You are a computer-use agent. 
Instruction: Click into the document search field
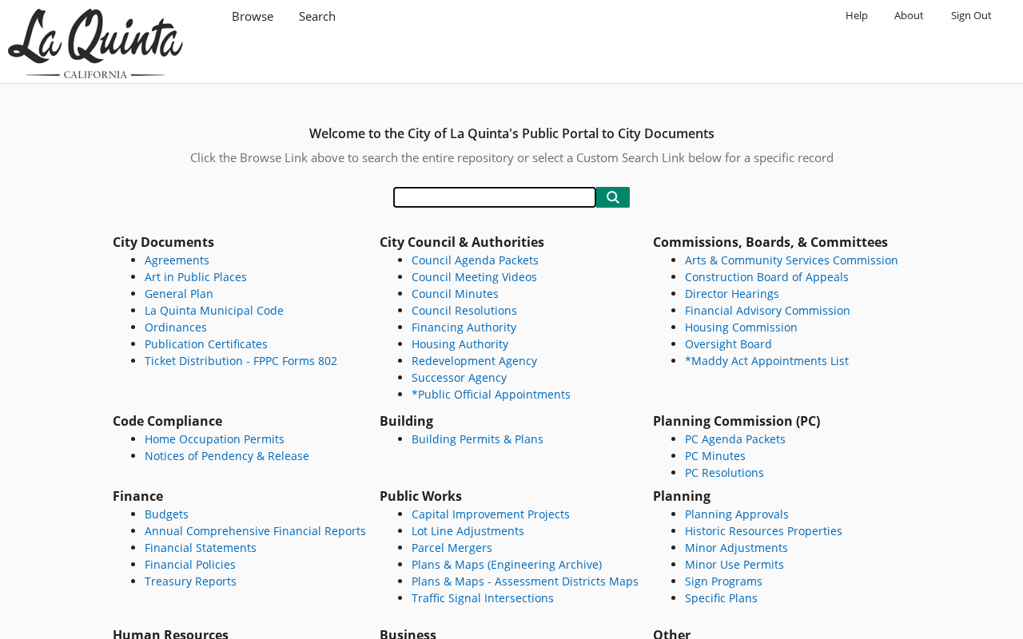(x=495, y=197)
